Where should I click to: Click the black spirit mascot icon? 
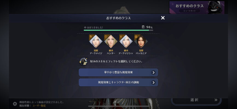(x=83, y=61)
